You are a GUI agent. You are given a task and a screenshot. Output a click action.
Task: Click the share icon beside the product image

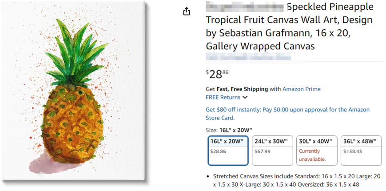click(187, 12)
